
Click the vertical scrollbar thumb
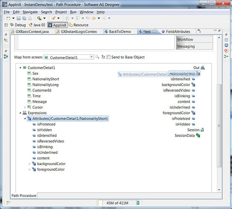pyautogui.click(x=219, y=125)
